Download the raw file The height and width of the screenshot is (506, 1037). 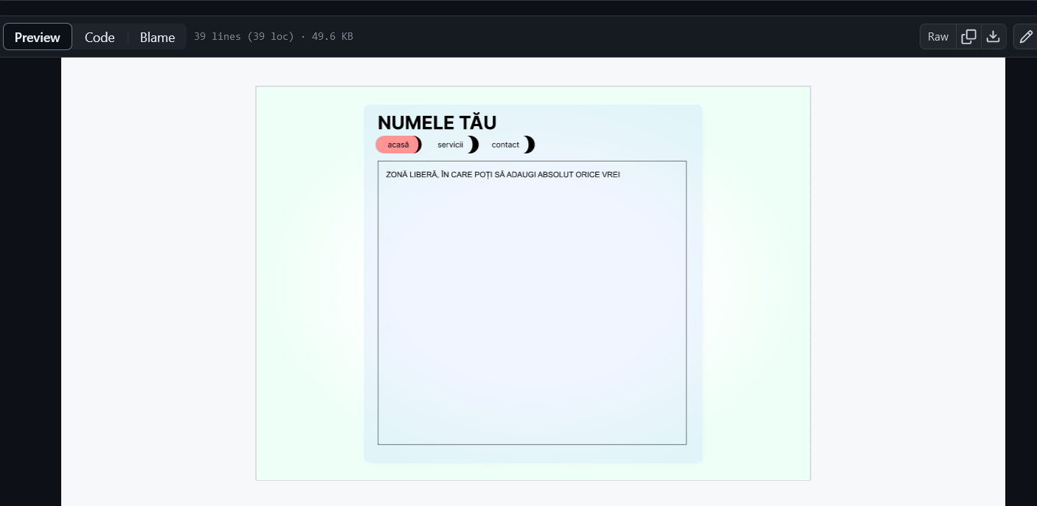tap(993, 36)
